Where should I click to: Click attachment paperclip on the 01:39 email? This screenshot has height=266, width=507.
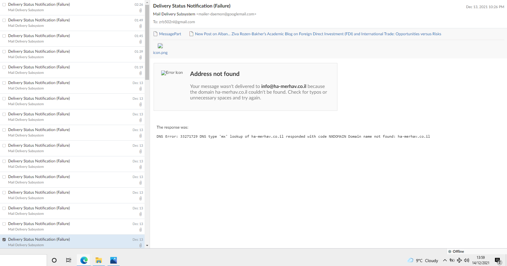pos(140,58)
